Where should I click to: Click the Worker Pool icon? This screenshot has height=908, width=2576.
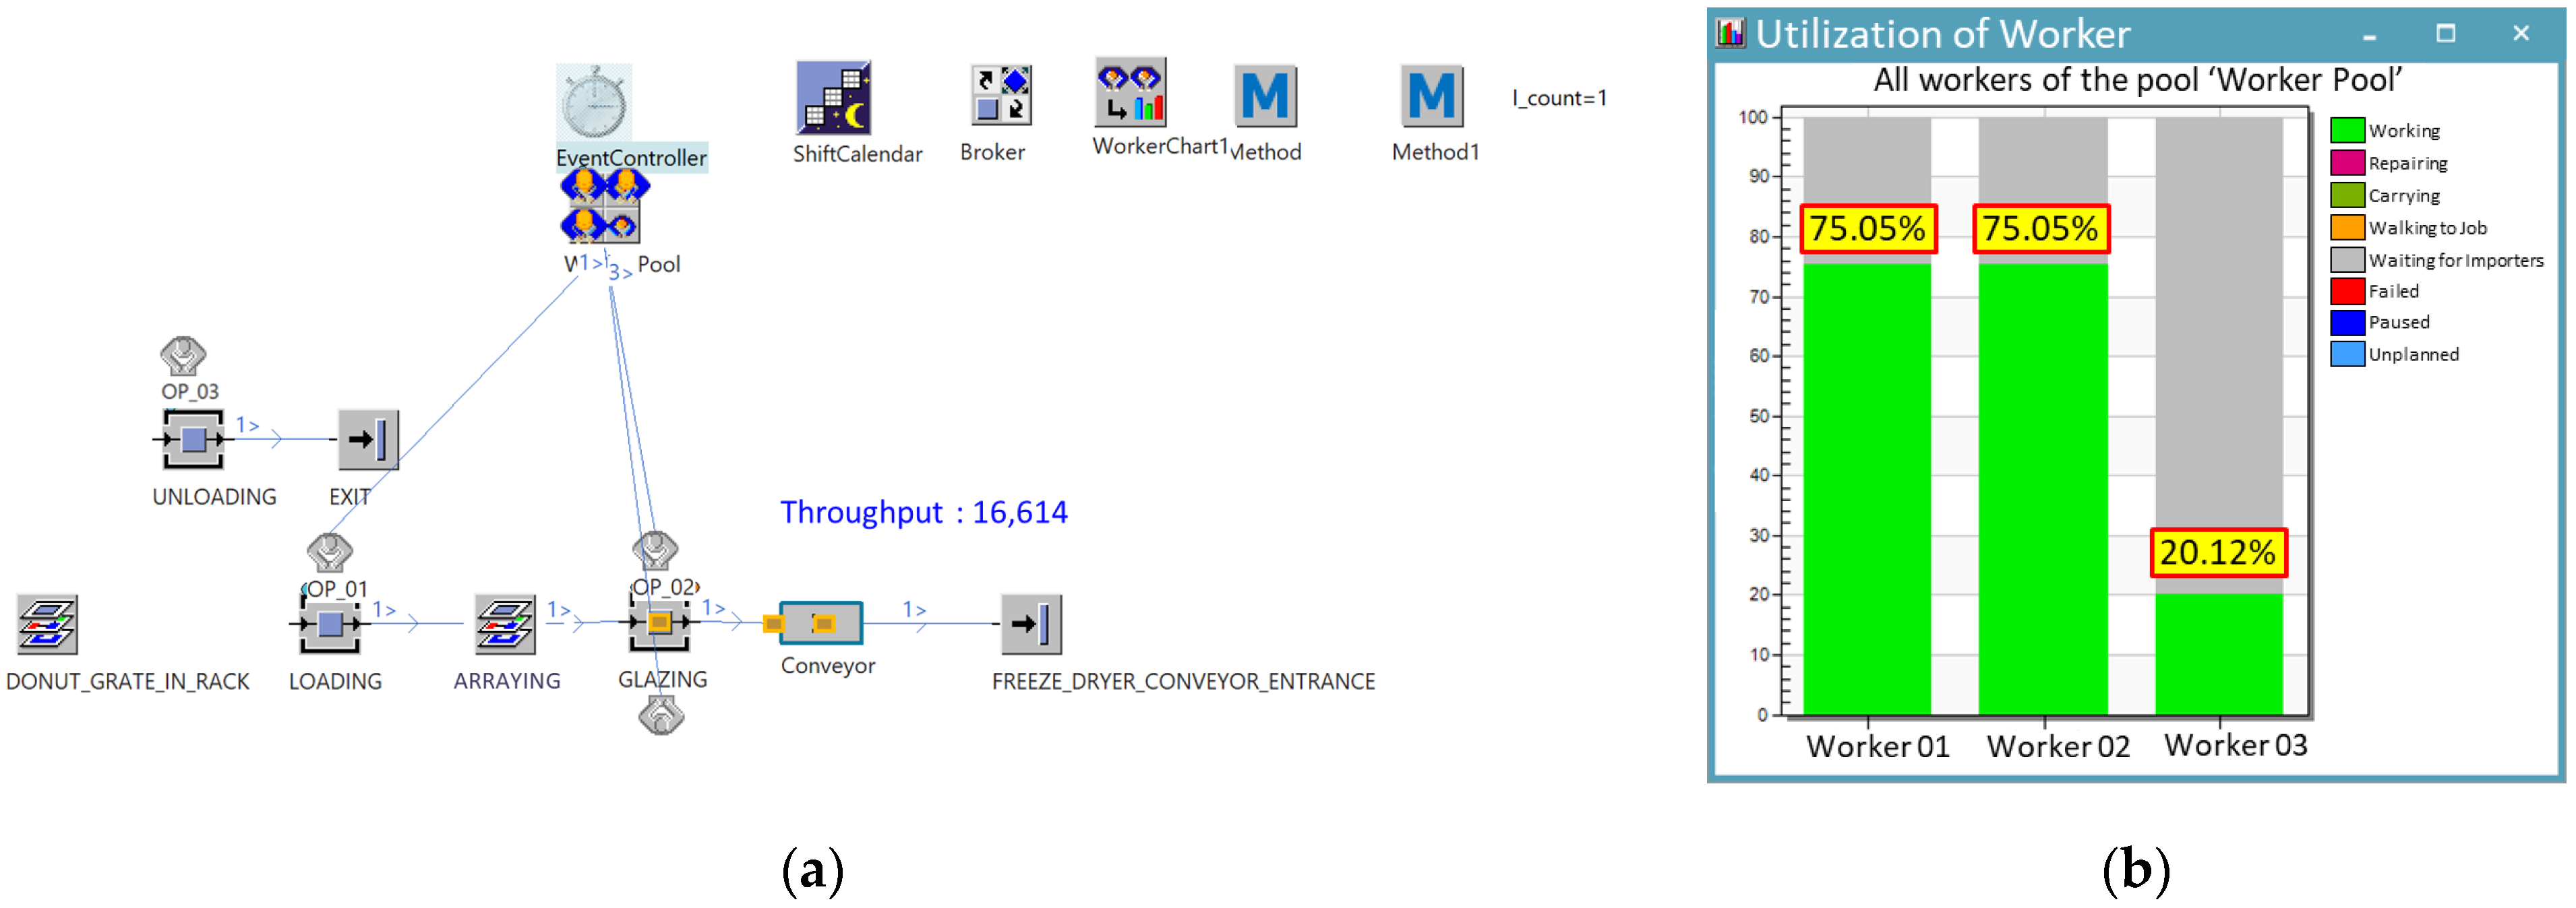pyautogui.click(x=600, y=207)
